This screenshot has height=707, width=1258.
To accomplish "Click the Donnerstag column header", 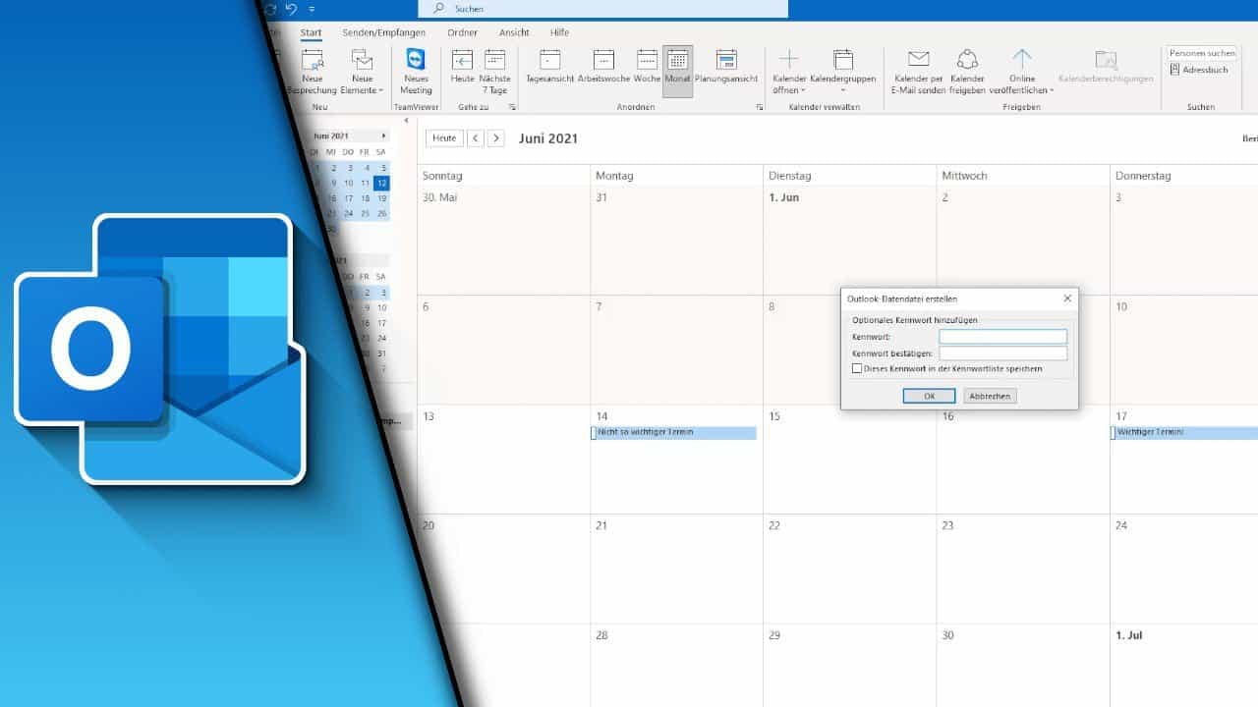I will (x=1184, y=176).
